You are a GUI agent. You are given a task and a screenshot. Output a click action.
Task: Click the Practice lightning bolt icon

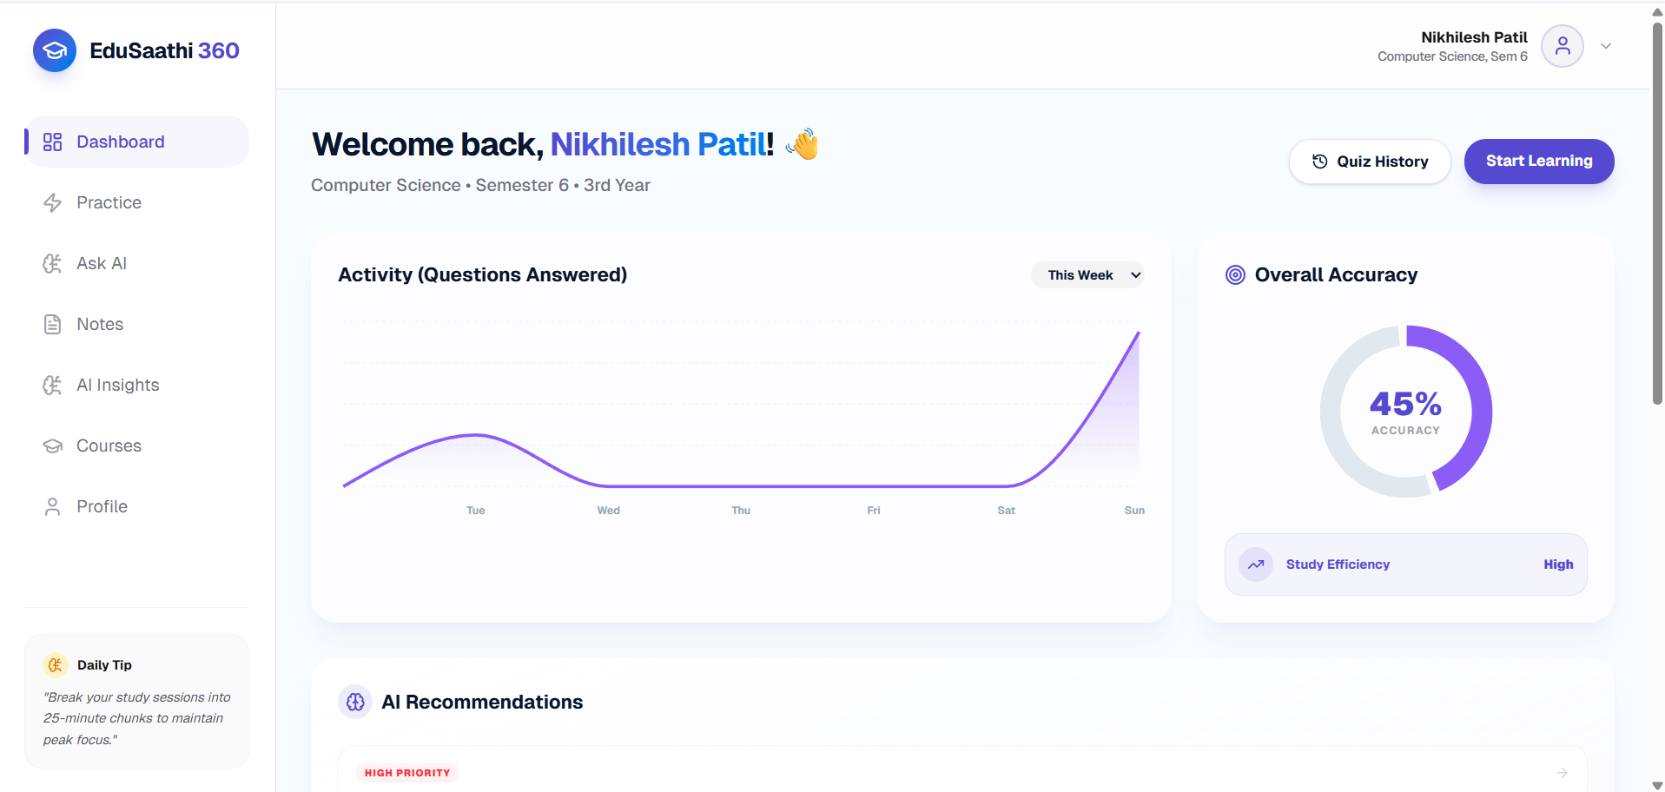pyautogui.click(x=52, y=202)
